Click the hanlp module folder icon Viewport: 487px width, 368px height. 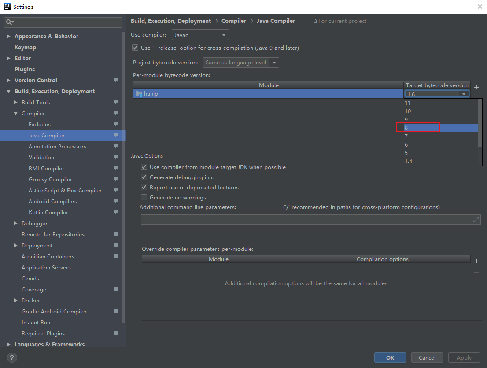[x=139, y=94]
